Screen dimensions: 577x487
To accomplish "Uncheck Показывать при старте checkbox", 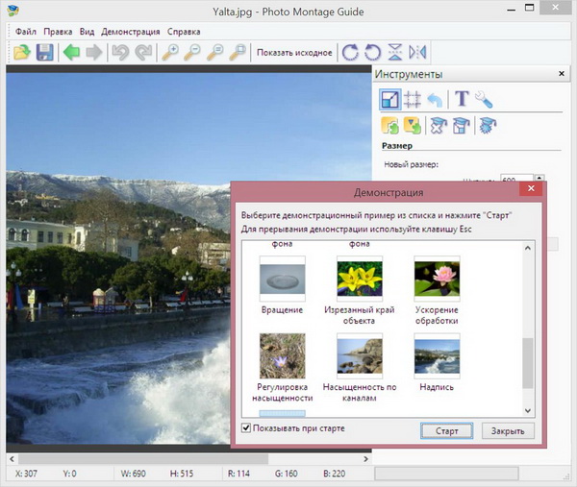I will [247, 428].
